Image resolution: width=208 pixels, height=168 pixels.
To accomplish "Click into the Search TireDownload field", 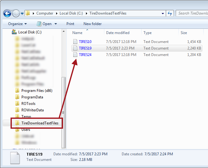I will point(192,13).
